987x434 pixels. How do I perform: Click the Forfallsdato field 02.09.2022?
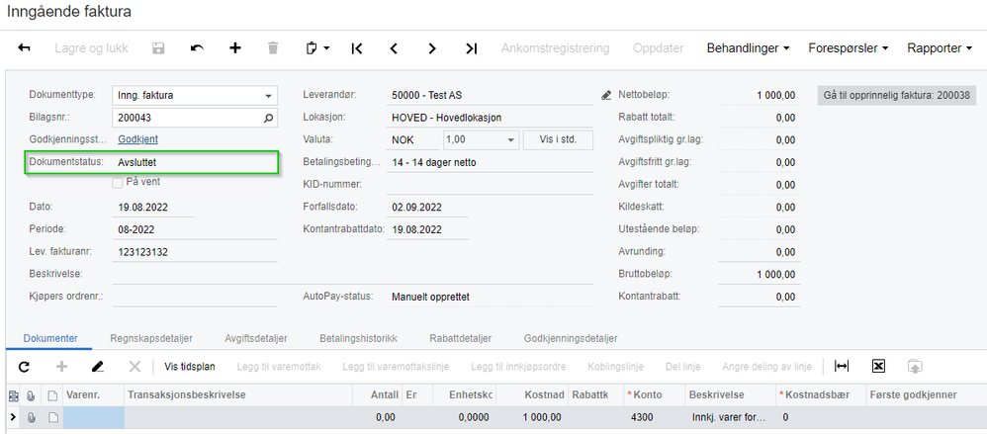[x=427, y=207]
